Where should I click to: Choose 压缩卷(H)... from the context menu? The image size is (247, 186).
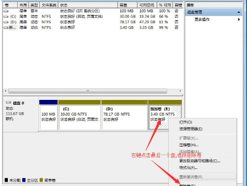tap(188, 145)
